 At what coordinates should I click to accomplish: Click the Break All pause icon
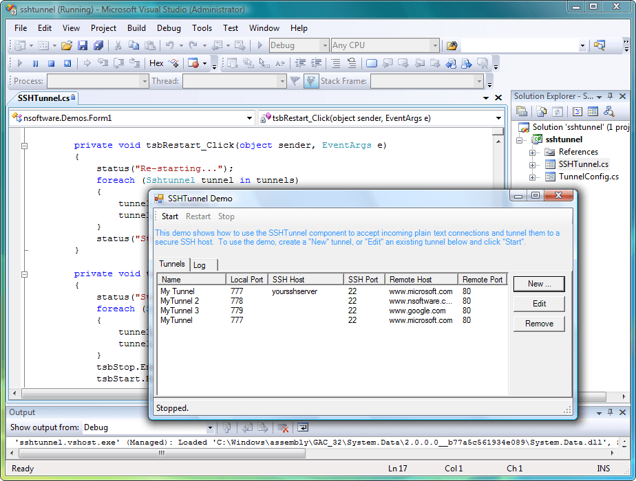pyautogui.click(x=35, y=63)
